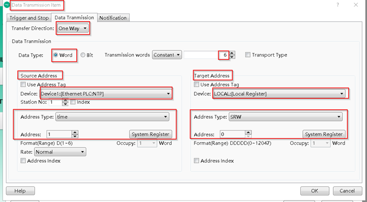This screenshot has width=367, height=202.
Task: Switch to the Trigger and Stop tab
Action: (x=29, y=18)
